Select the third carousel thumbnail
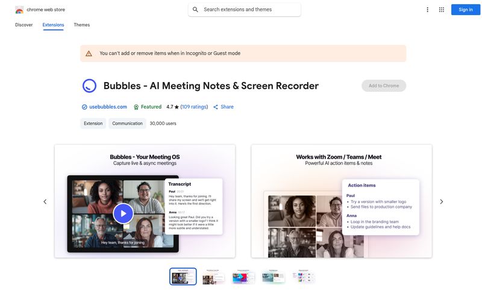Viewport: 482px width, 299px height. coord(243,277)
